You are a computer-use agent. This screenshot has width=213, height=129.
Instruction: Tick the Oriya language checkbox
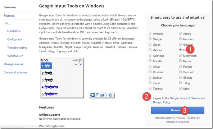(x=150, y=66)
